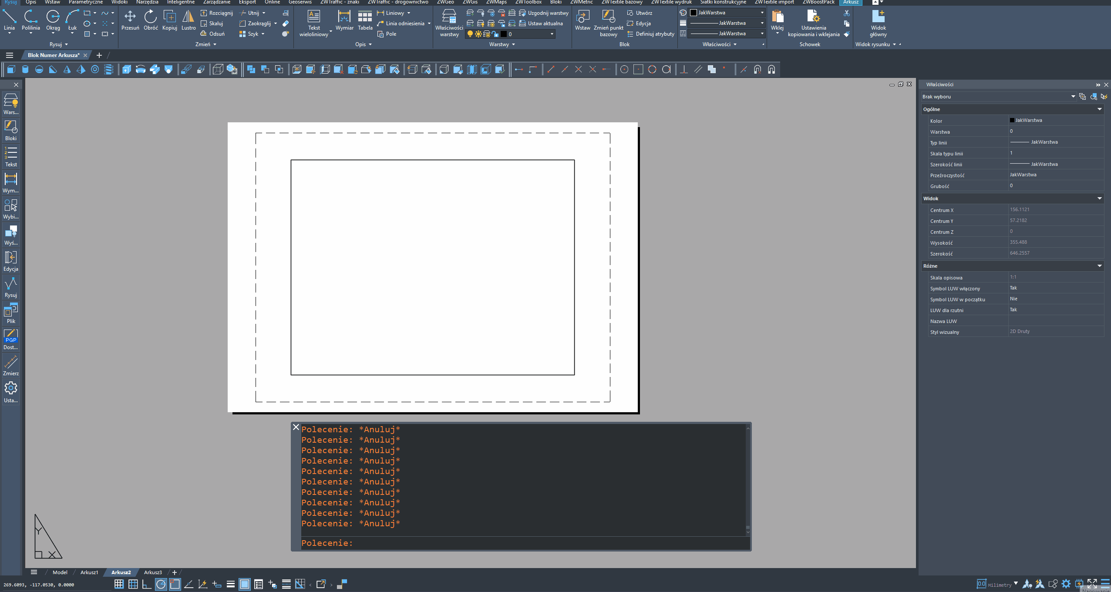Create a 3D sphere solid
1111x592 pixels.
[x=39, y=69]
